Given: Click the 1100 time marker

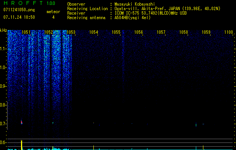Looking at the screenshot, I should click(x=228, y=32).
